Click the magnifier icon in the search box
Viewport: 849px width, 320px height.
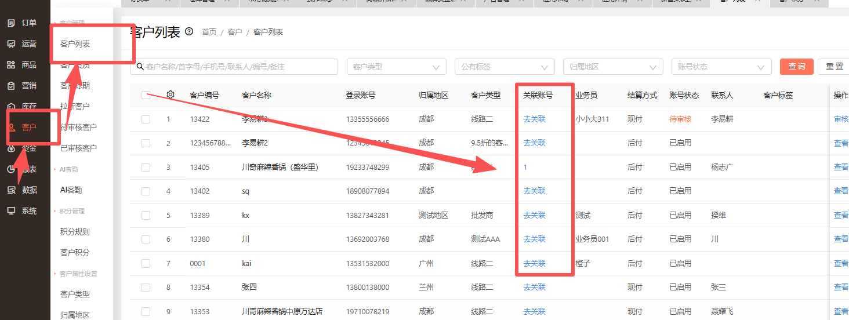pos(140,67)
